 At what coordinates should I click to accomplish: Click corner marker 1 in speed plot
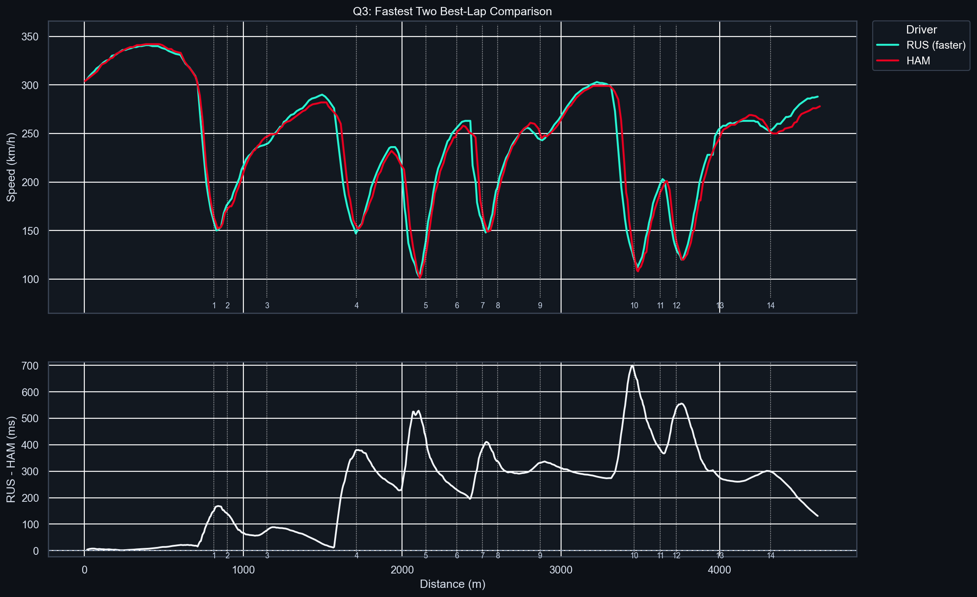214,306
